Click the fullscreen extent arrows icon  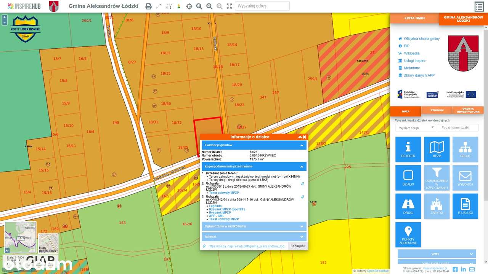(x=229, y=6)
